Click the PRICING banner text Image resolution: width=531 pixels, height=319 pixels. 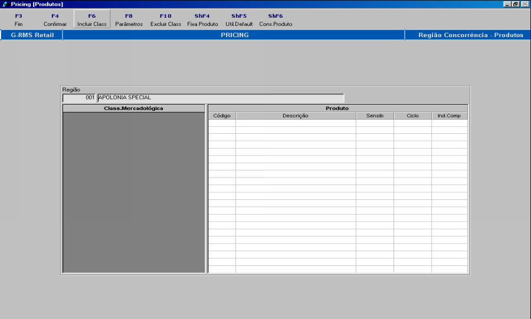(x=235, y=35)
